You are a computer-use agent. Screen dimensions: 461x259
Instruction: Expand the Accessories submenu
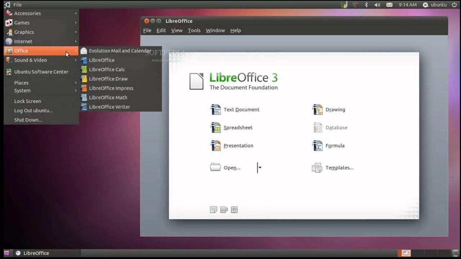(x=41, y=13)
